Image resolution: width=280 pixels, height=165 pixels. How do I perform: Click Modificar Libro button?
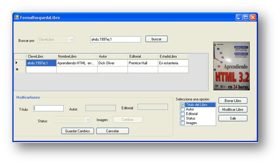pyautogui.click(x=233, y=109)
